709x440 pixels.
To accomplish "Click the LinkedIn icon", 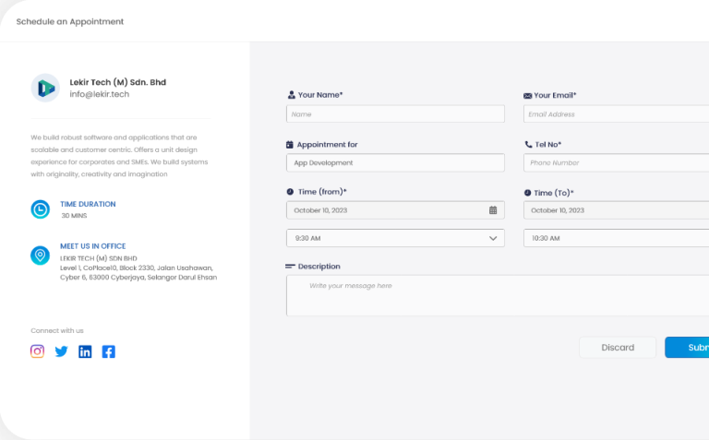I will (x=85, y=351).
